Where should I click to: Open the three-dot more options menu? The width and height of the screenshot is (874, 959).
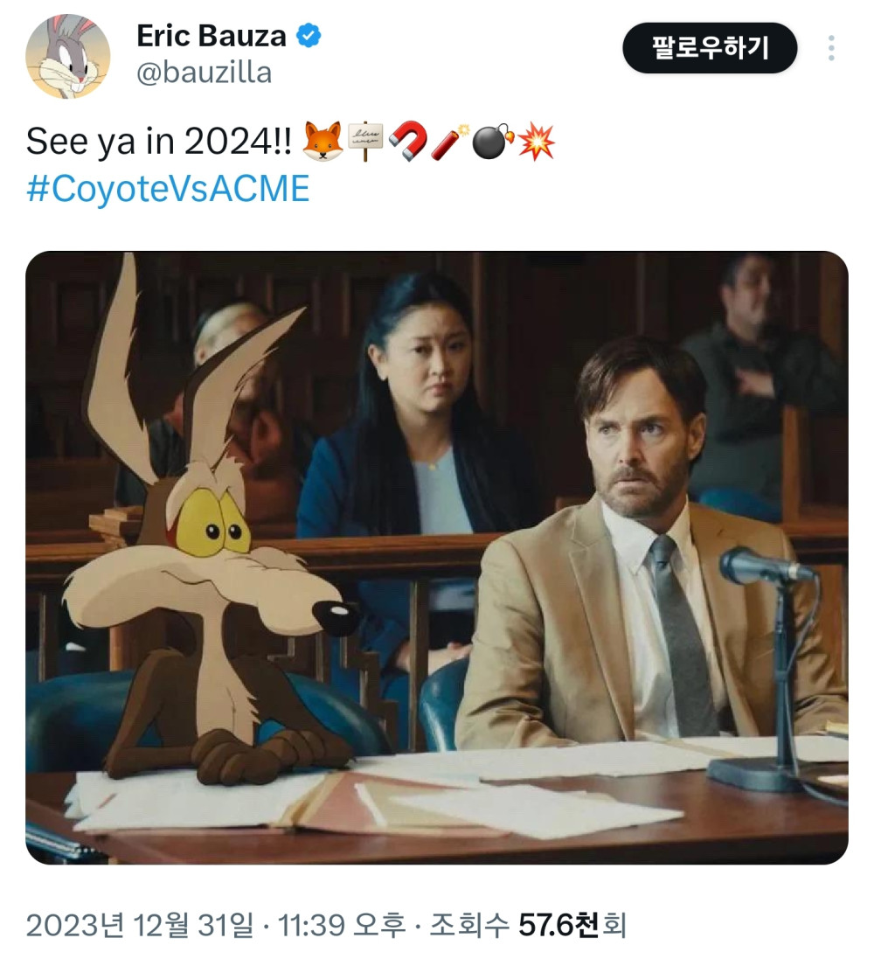(830, 48)
